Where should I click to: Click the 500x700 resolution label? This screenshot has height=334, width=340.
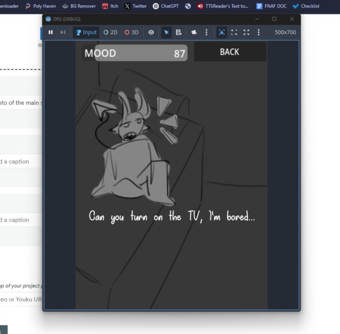click(x=285, y=33)
